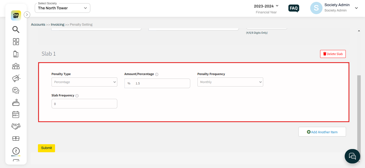The image size is (365, 168).
Task: Select the announcements megaphone icon
Action: 16,78
